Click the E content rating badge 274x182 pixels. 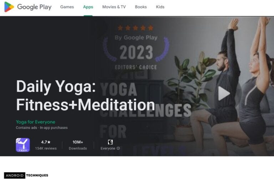(110, 142)
